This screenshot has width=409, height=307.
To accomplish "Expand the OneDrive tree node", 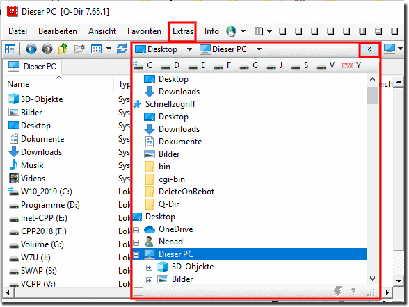I will point(136,230).
